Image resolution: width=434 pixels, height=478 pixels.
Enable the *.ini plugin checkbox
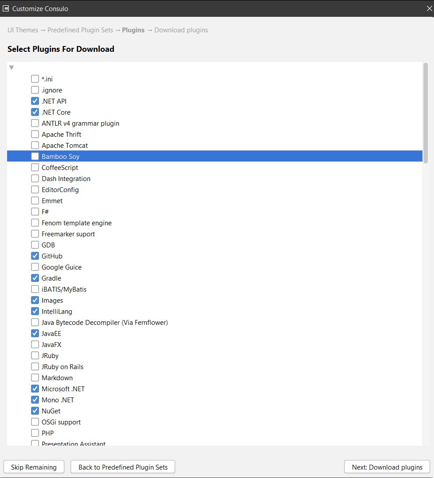tap(35, 79)
